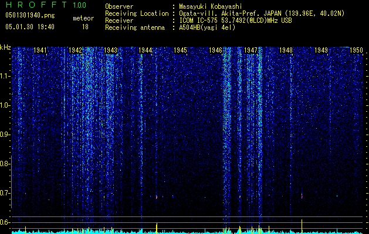Click the Receiving Location value text
Viewport: 369px width, 234px height.
pos(262,13)
